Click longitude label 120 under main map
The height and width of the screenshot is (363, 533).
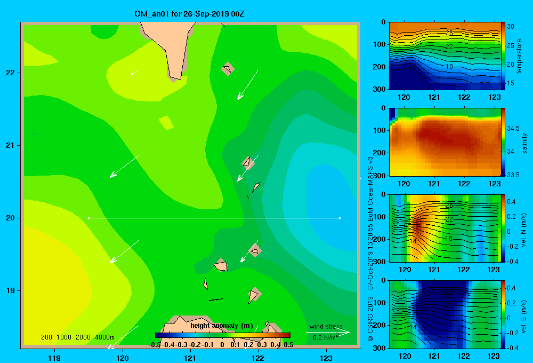123,358
